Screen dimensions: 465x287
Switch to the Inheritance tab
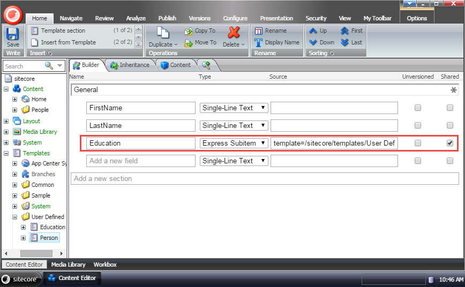[x=131, y=65]
